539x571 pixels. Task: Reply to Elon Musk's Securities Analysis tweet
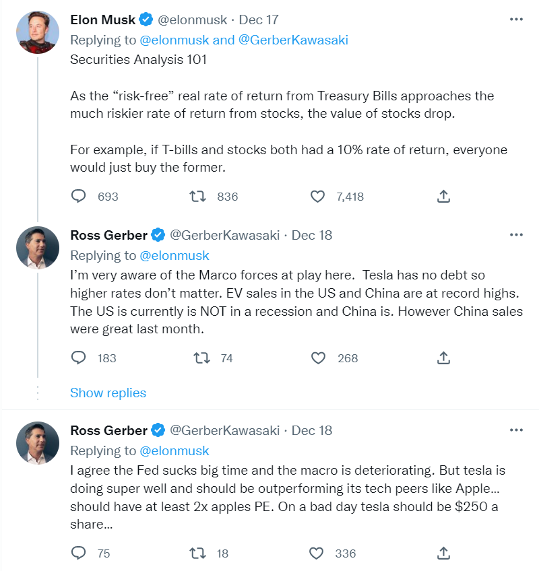click(80, 197)
